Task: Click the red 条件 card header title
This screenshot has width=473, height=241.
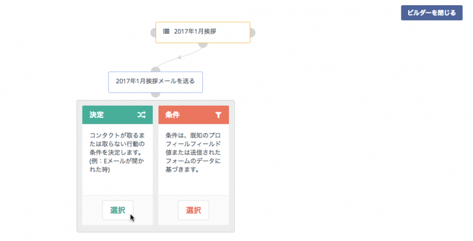Action: point(172,115)
